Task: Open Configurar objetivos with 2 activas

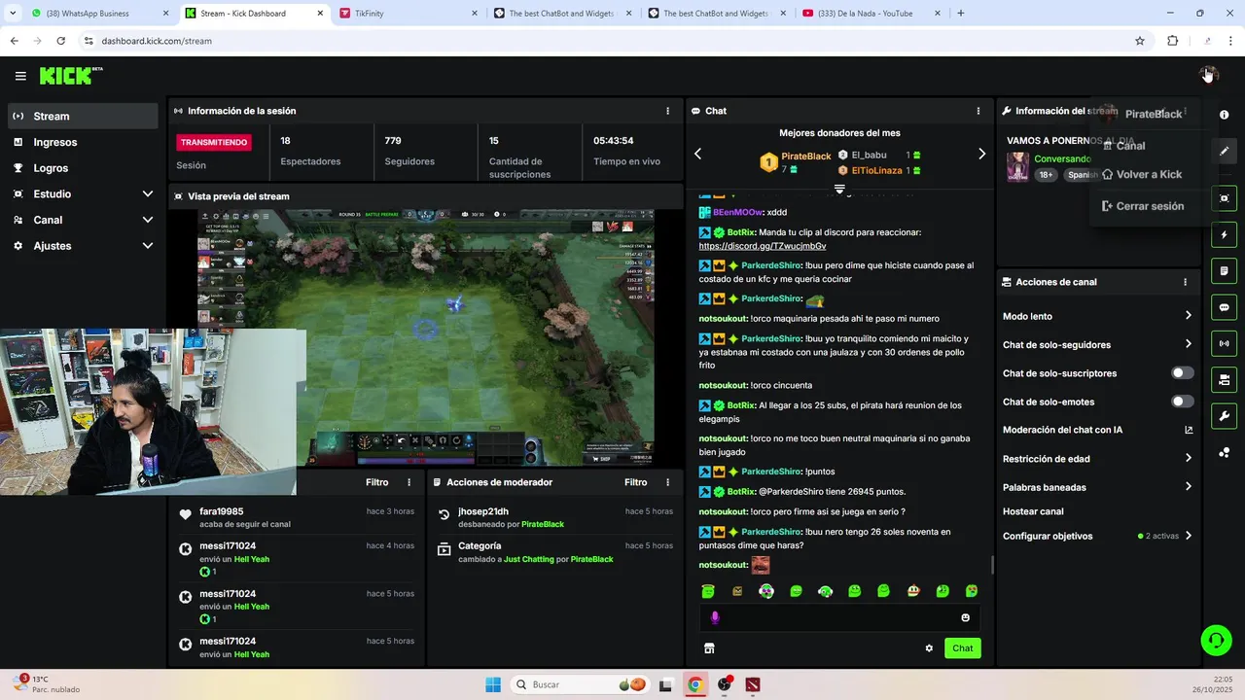Action: pyautogui.click(x=1097, y=536)
